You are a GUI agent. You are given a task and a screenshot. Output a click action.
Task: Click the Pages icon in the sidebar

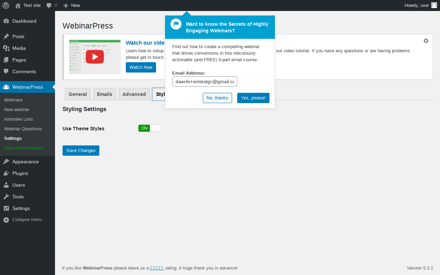pyautogui.click(x=6, y=60)
